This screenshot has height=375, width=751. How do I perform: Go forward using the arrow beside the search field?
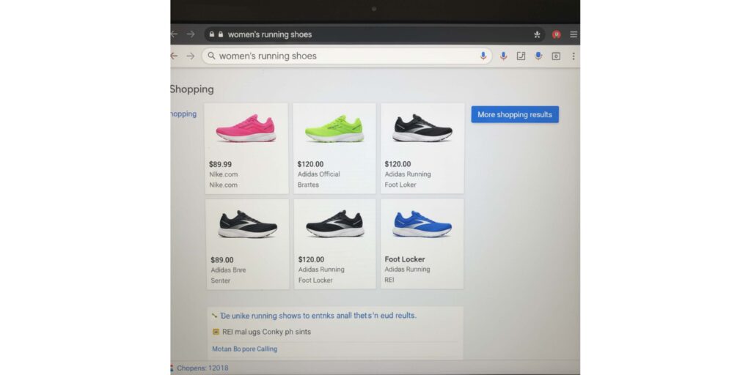point(191,56)
